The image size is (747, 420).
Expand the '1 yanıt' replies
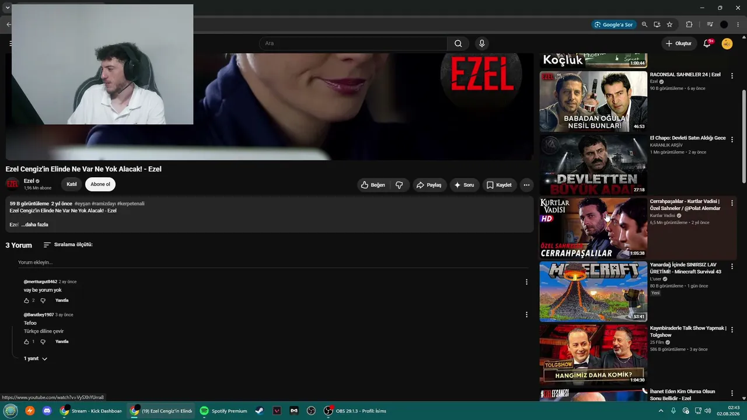(x=36, y=359)
